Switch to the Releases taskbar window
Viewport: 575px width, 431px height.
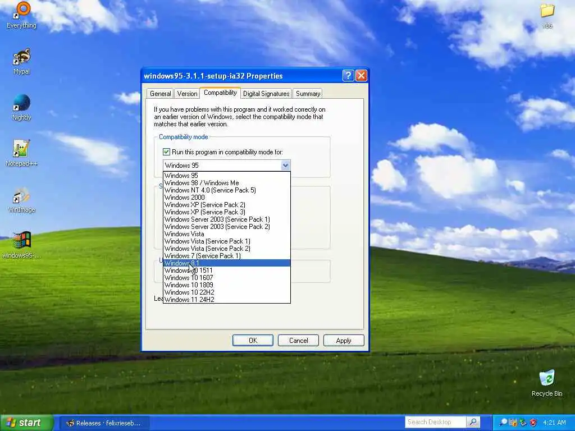coord(104,423)
